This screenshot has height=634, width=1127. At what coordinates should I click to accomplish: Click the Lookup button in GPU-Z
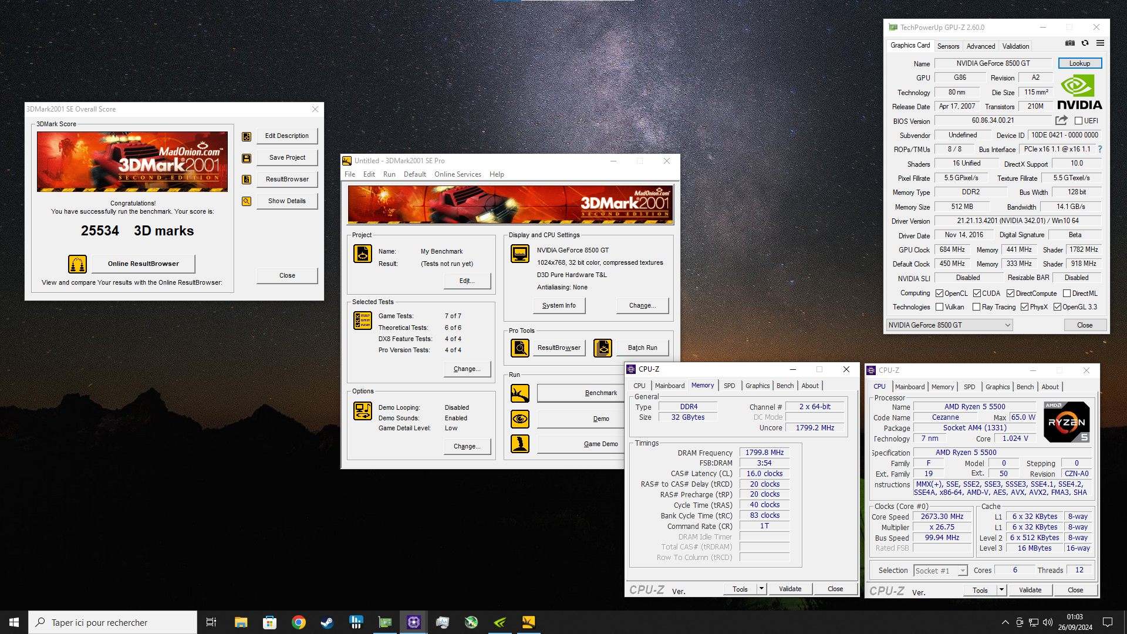[1079, 63]
